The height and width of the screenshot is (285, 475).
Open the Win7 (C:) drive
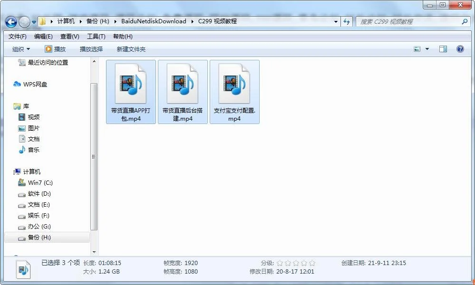40,183
